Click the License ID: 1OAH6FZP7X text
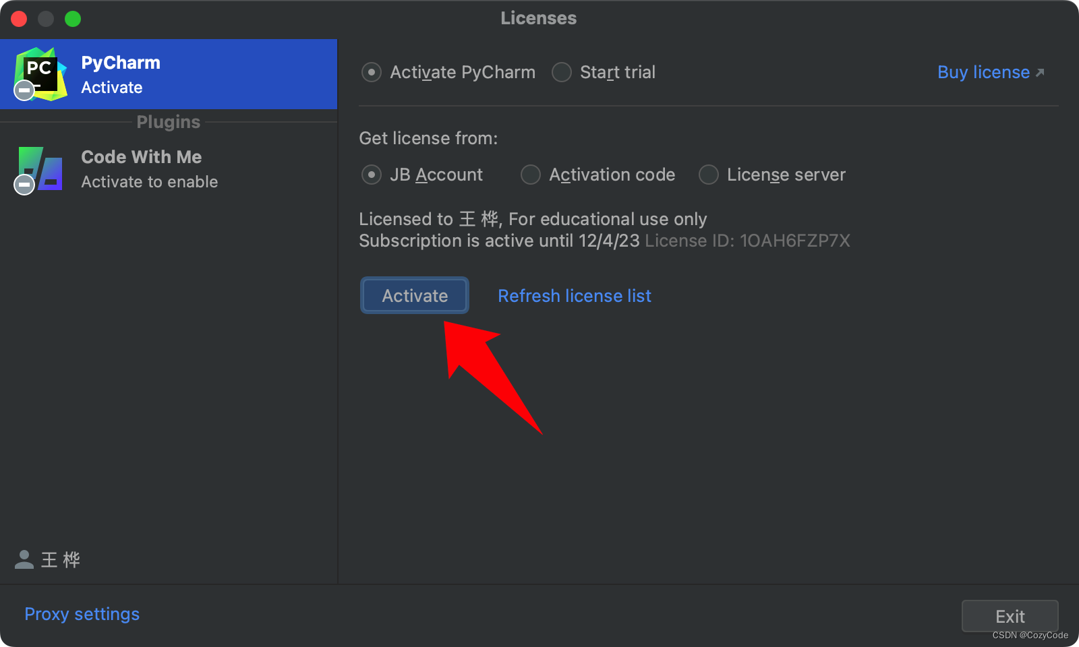Viewport: 1079px width, 647px height. tap(747, 241)
